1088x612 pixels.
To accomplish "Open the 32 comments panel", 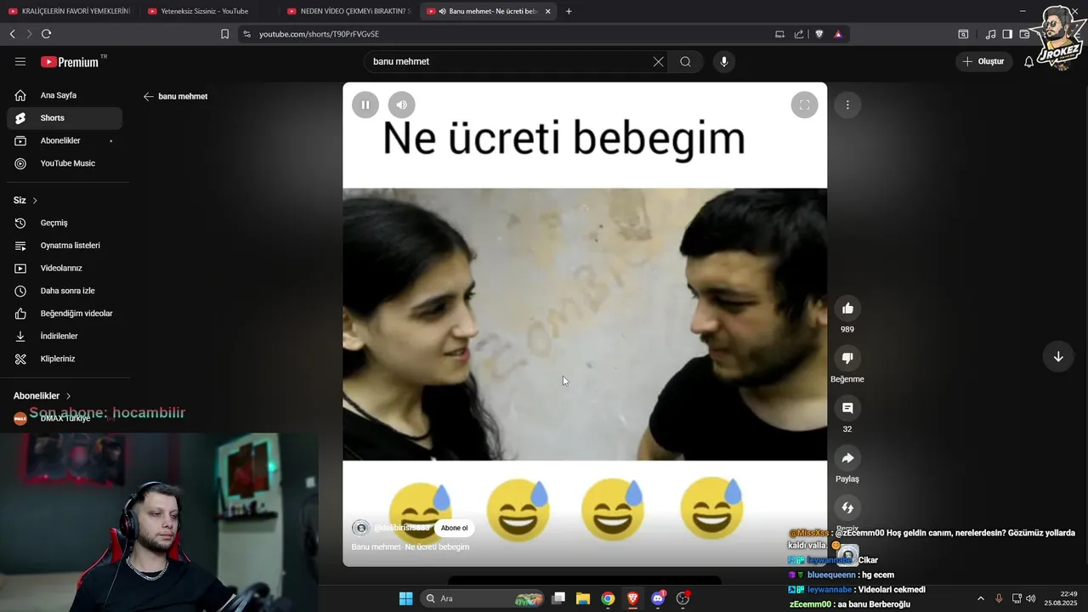I will click(847, 408).
